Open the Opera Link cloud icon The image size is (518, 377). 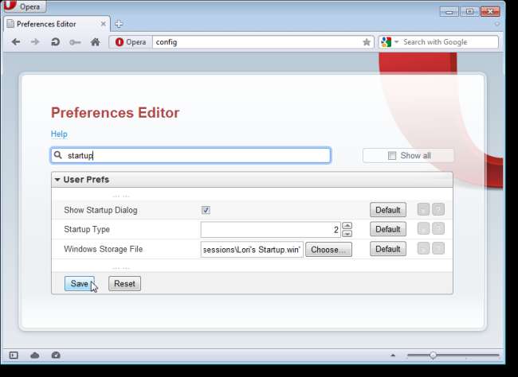click(35, 355)
